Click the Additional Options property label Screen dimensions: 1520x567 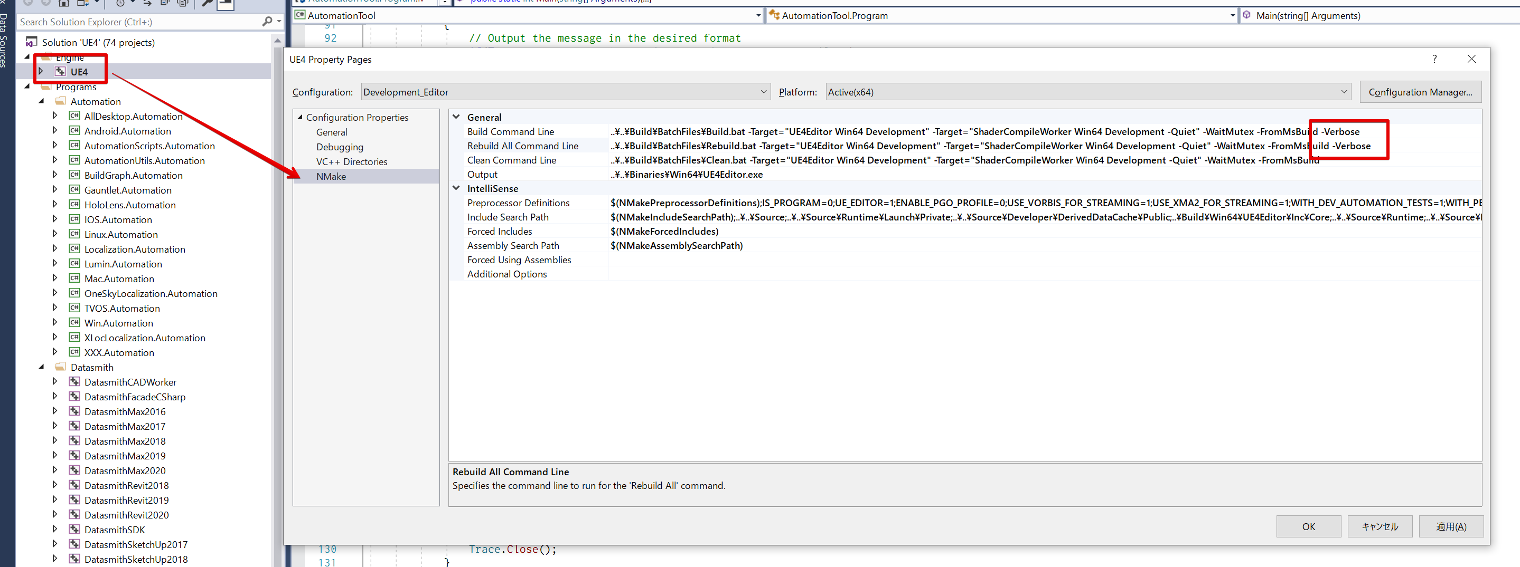point(507,274)
